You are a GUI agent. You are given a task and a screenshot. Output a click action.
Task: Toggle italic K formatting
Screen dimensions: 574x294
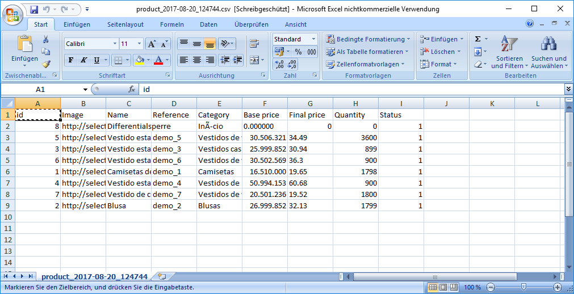point(83,60)
